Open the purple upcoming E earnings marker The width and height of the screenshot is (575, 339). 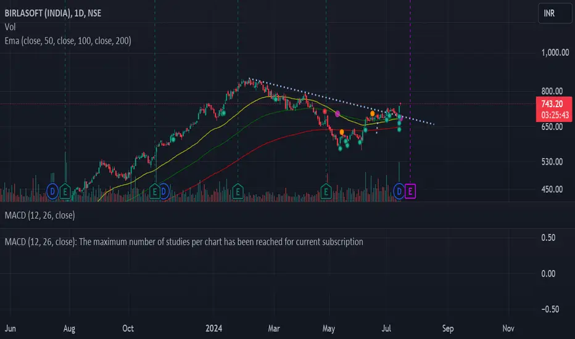click(x=410, y=191)
